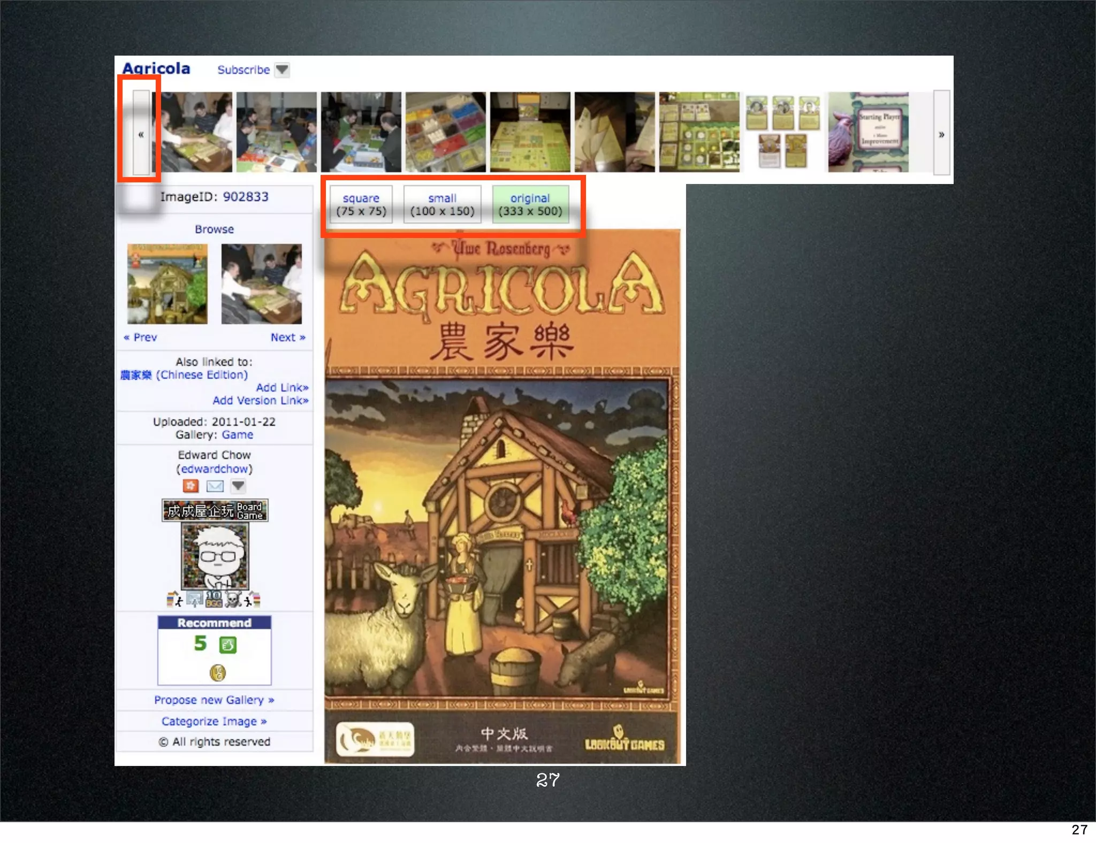
Task: Click the green thumbs-up recommend icon
Action: click(227, 645)
